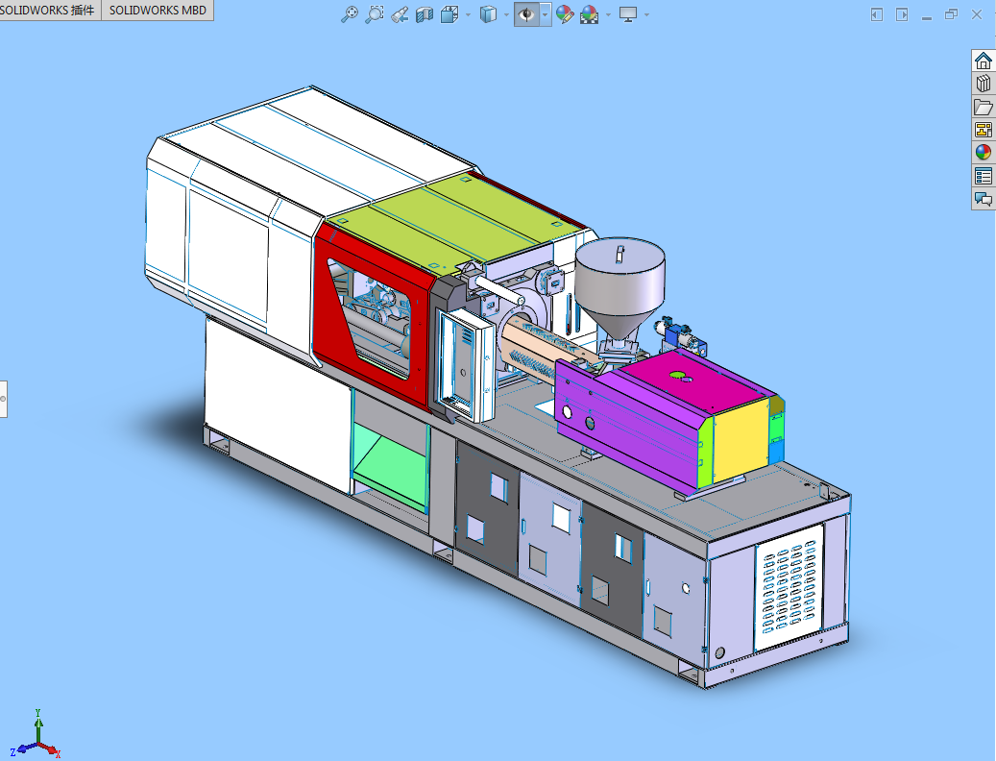The width and height of the screenshot is (996, 761).
Task: Open the View Palette task pane tab
Action: coord(983,130)
